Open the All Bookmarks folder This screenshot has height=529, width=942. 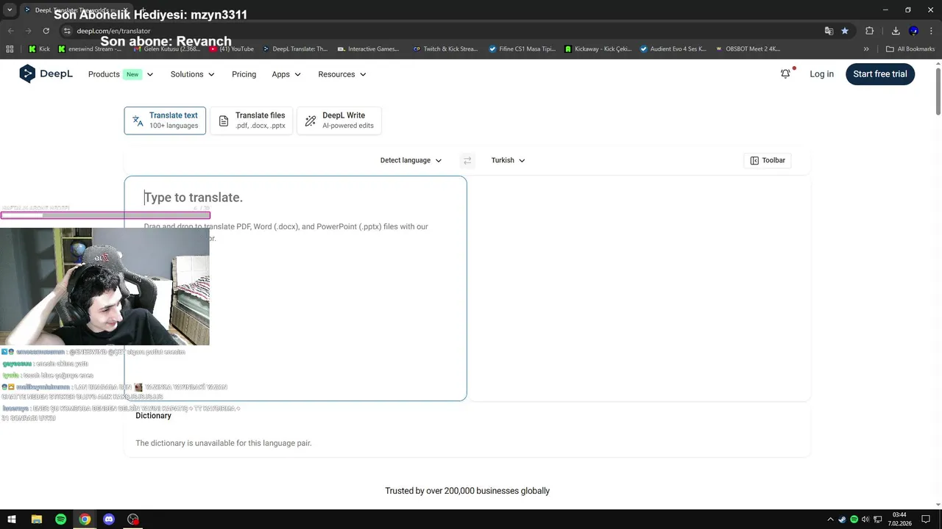(910, 49)
